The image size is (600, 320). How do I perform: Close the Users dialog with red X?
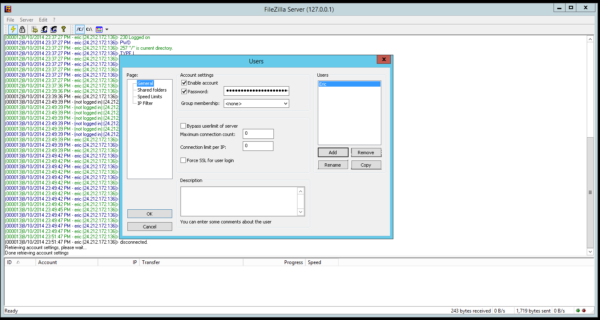point(384,60)
